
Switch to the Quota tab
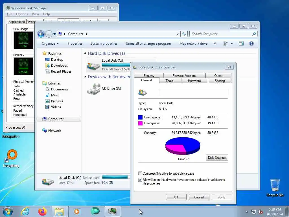click(218, 76)
